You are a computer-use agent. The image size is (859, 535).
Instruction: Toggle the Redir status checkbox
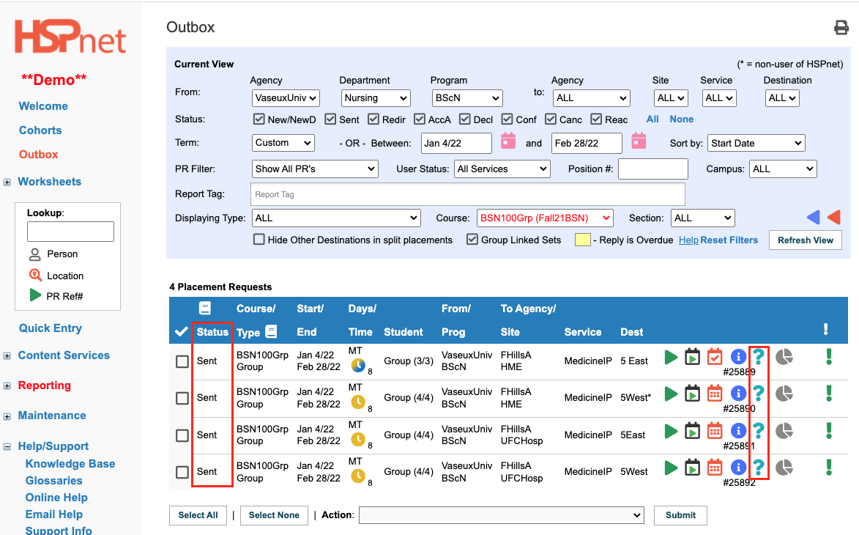pos(373,119)
